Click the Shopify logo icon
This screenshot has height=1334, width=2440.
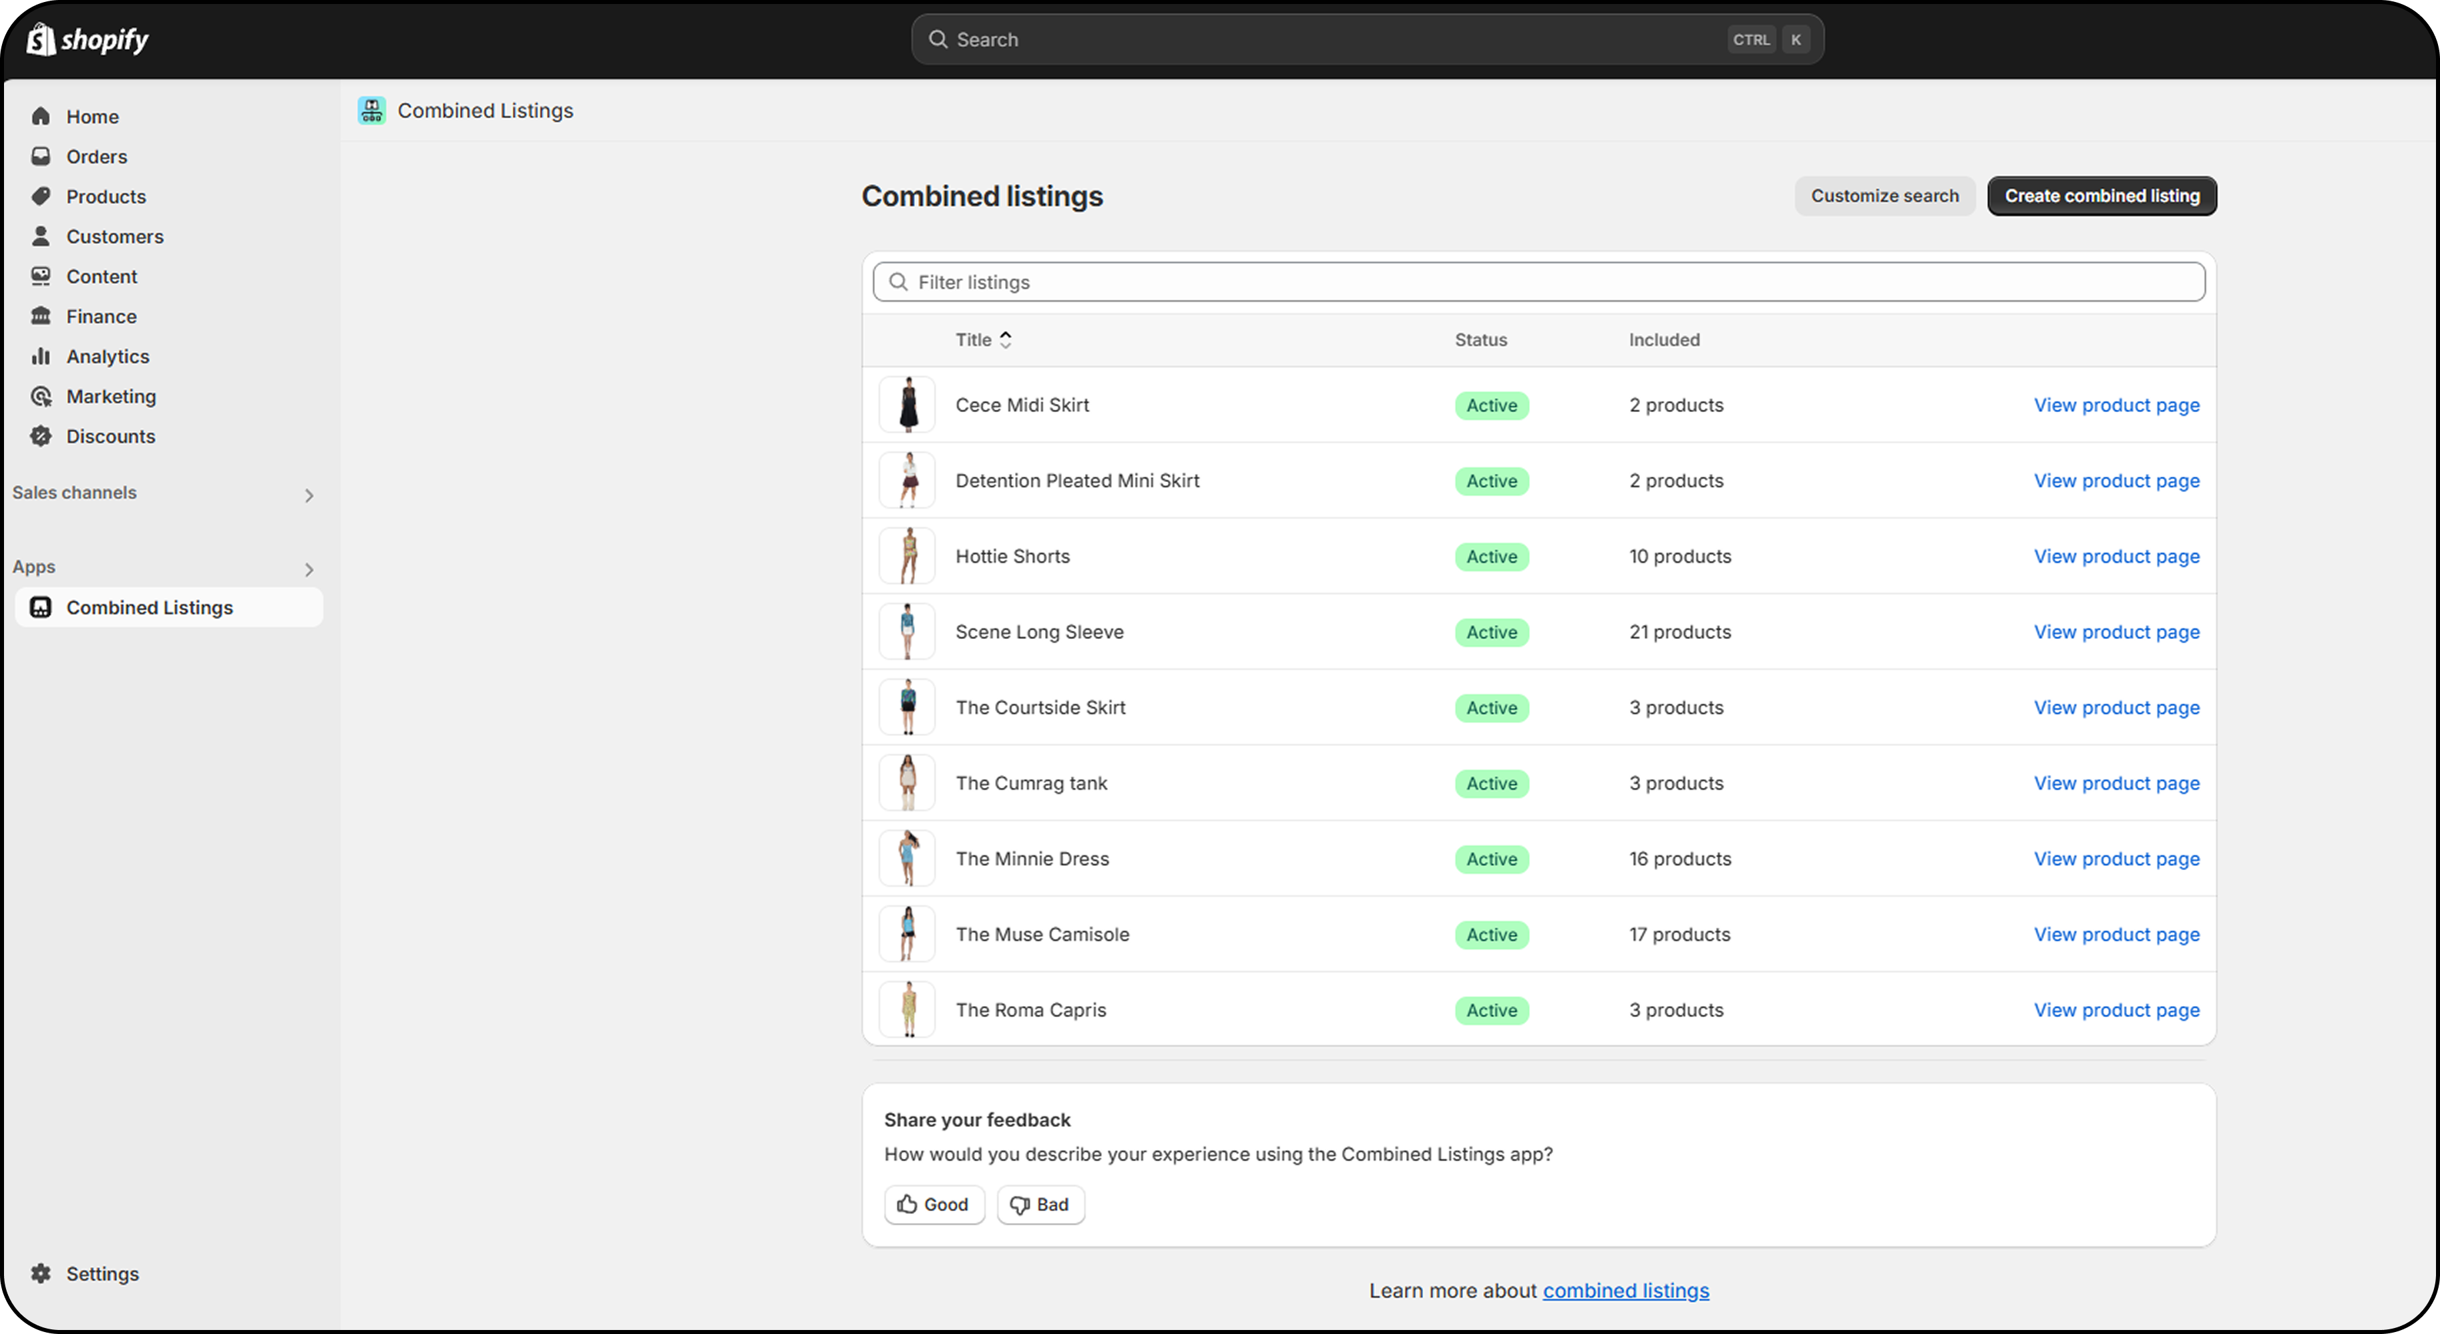40,40
